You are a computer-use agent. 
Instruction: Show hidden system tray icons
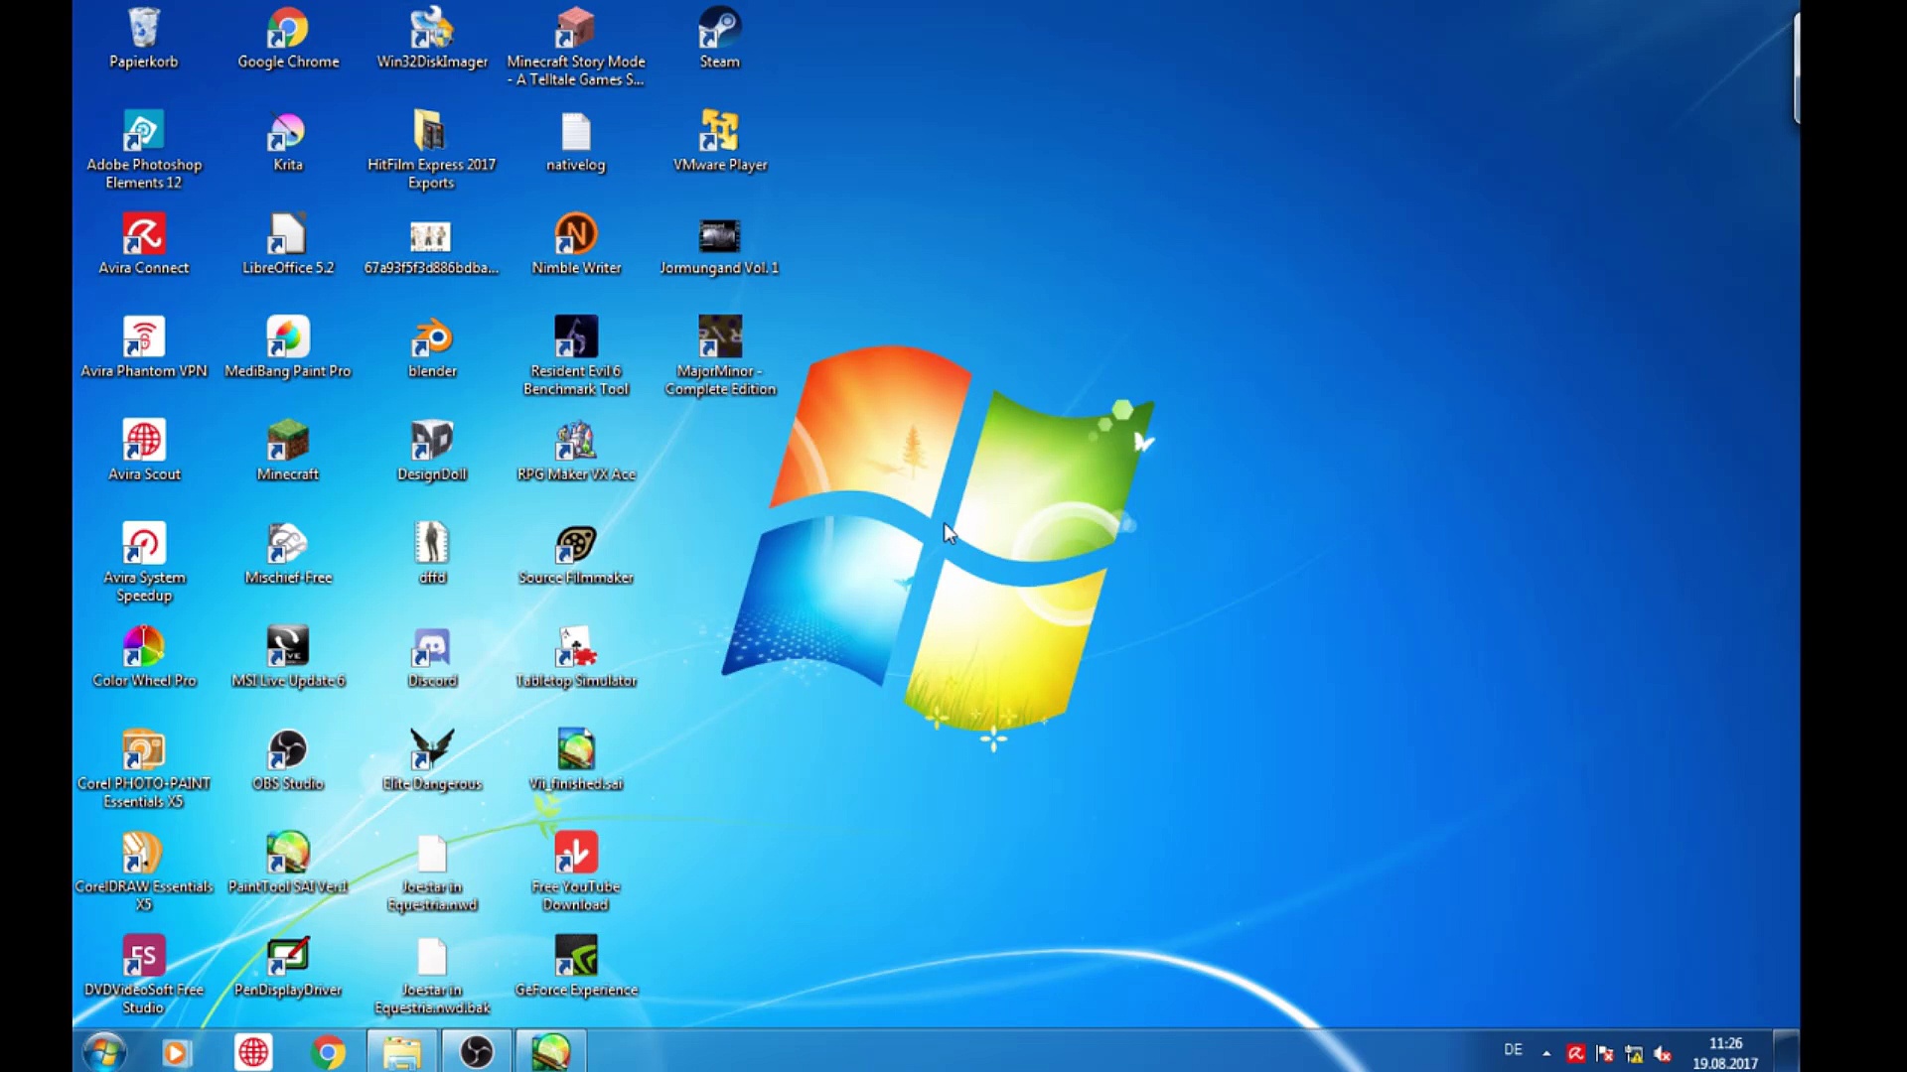tap(1546, 1053)
